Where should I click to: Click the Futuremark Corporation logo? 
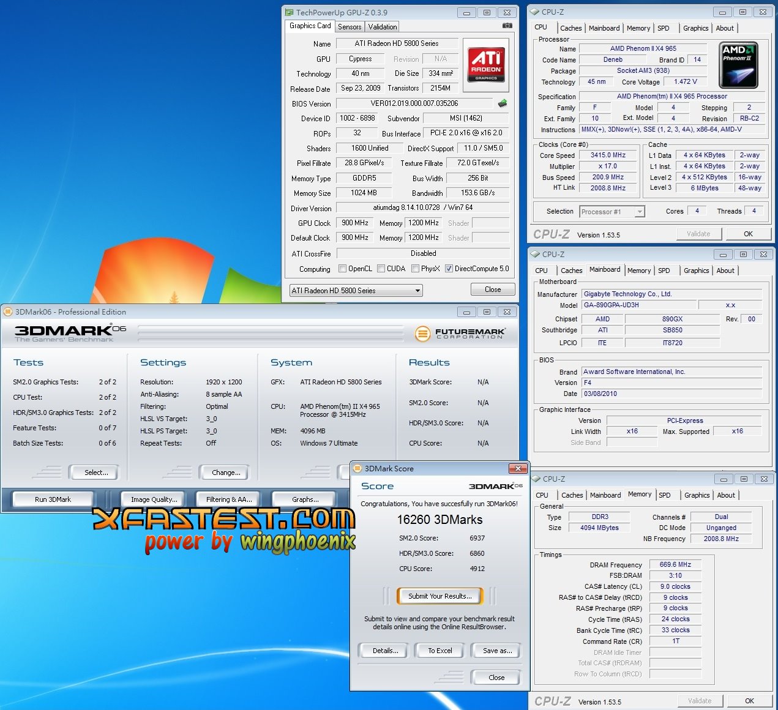click(461, 334)
